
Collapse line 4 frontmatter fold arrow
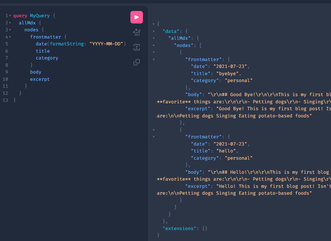click(x=10, y=37)
